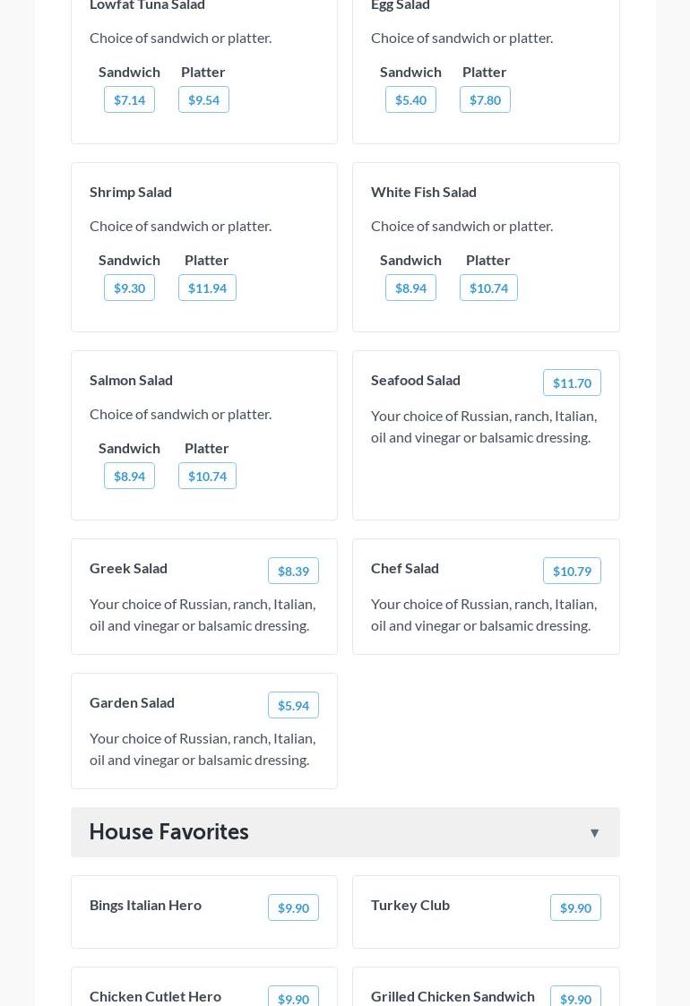
Task: Collapse the House Favorites section arrow
Action: click(x=594, y=833)
